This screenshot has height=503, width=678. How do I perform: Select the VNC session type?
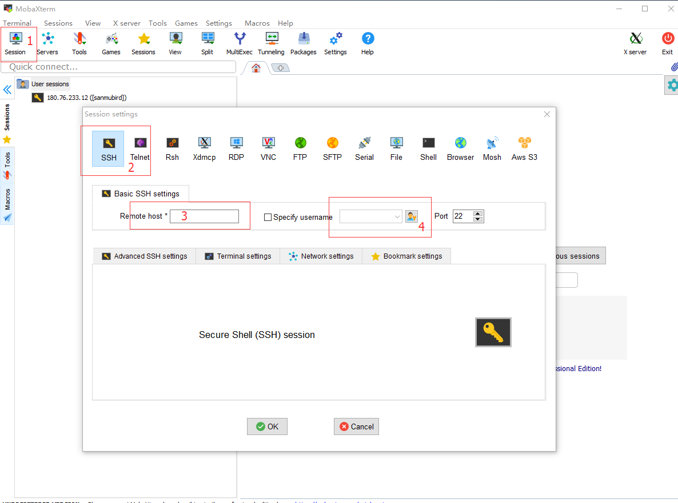(268, 149)
